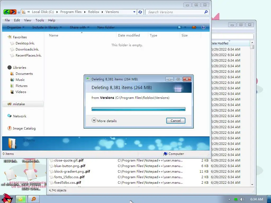Click Program Files in breadcrumb
Screen dimensions: 271x203
71,12
